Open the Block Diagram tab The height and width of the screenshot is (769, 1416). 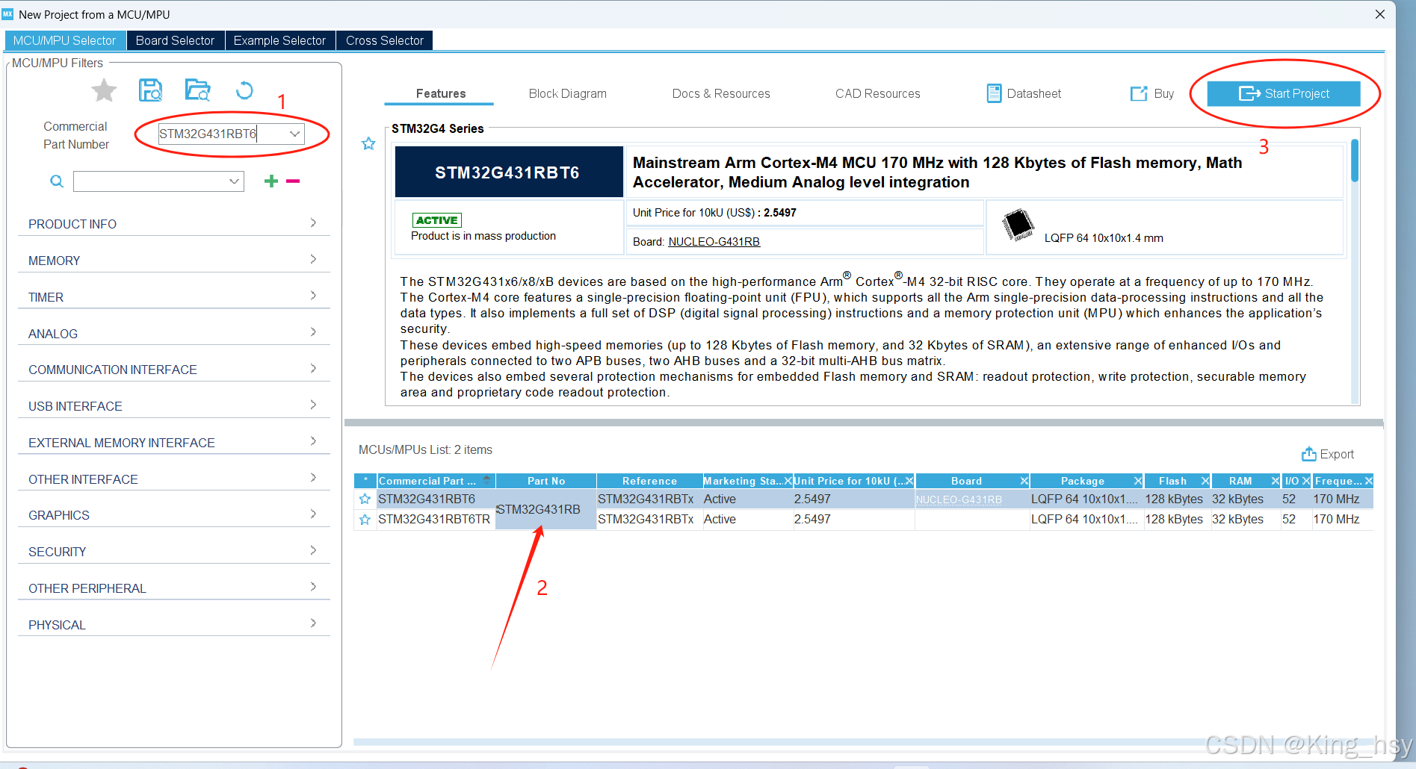pyautogui.click(x=568, y=93)
